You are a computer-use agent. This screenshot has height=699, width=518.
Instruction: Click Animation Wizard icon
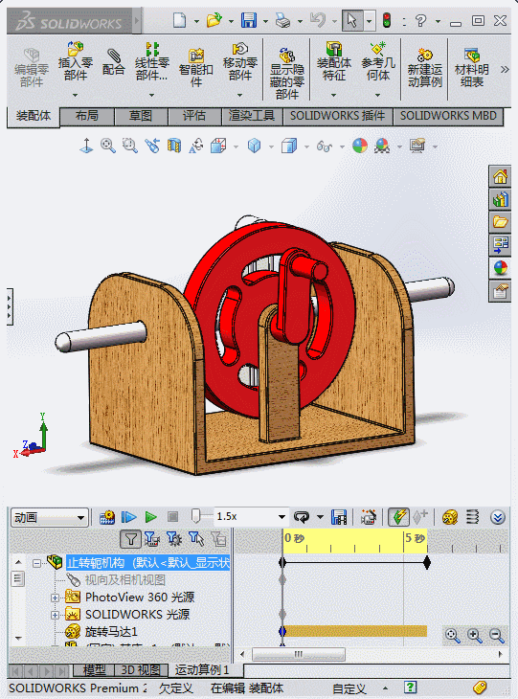pos(369,517)
